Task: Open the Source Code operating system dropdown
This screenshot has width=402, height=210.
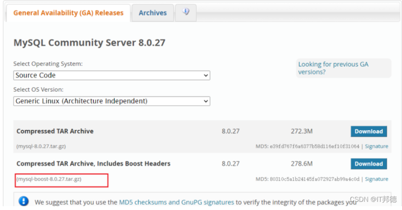Action: pyautogui.click(x=112, y=76)
